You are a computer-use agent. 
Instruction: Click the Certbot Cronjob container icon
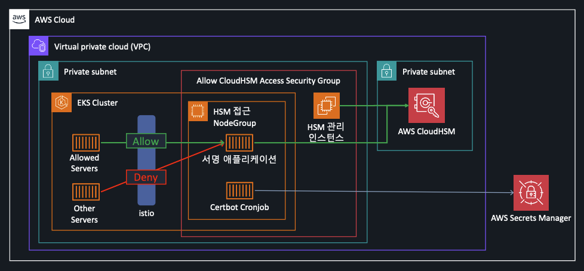click(239, 190)
